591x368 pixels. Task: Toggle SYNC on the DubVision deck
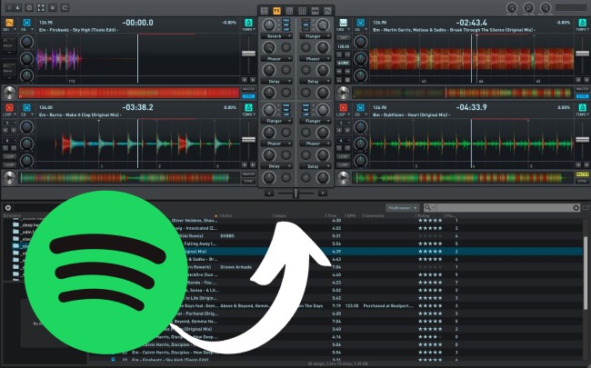(x=582, y=182)
